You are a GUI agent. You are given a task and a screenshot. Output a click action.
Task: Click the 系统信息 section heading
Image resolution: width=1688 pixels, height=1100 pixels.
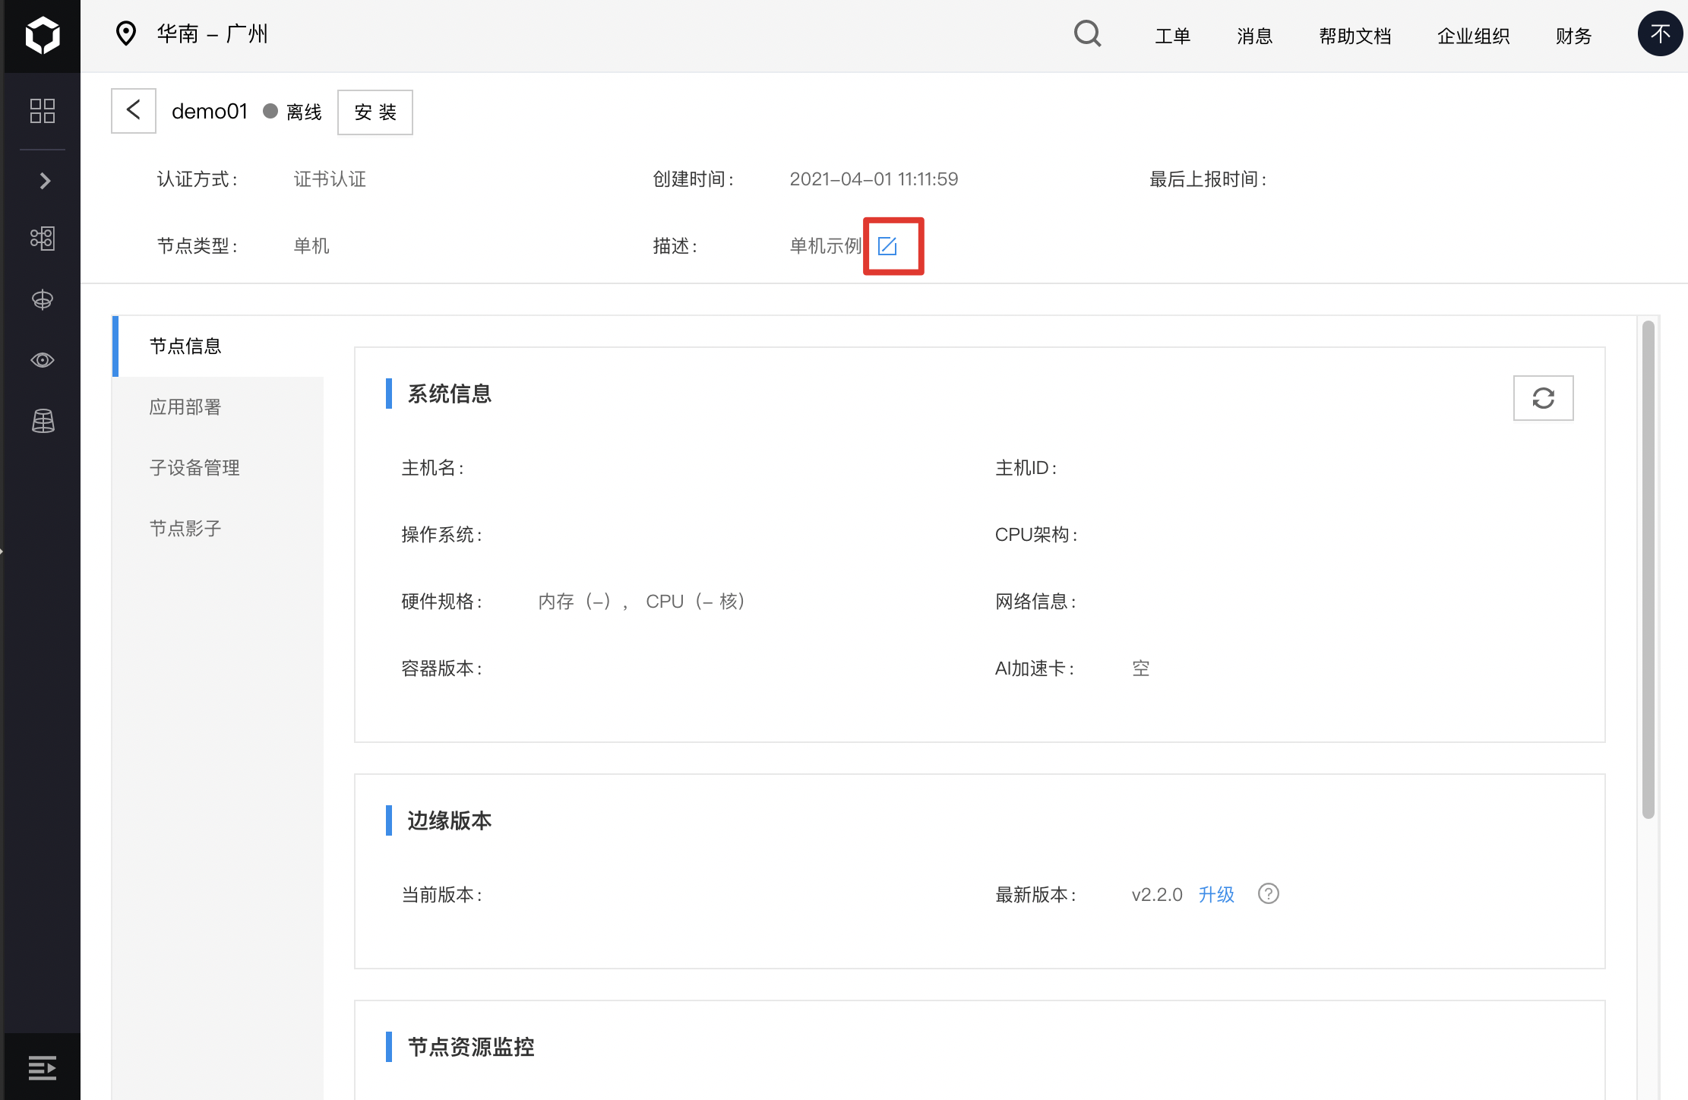coord(449,394)
